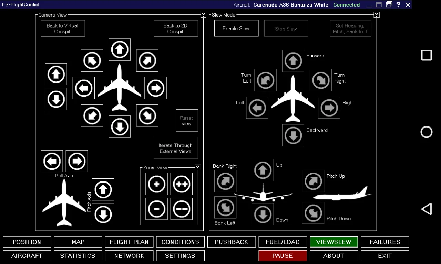The width and height of the screenshot is (441, 264).
Task: Click Enable Slew button
Action: pos(236,29)
